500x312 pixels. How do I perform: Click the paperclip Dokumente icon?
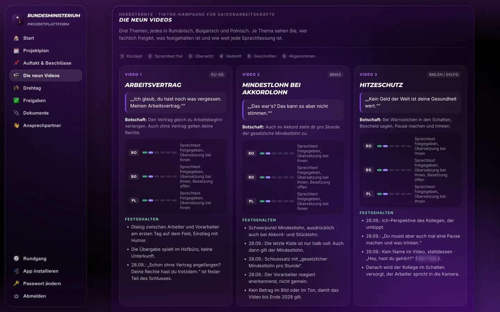click(x=16, y=113)
